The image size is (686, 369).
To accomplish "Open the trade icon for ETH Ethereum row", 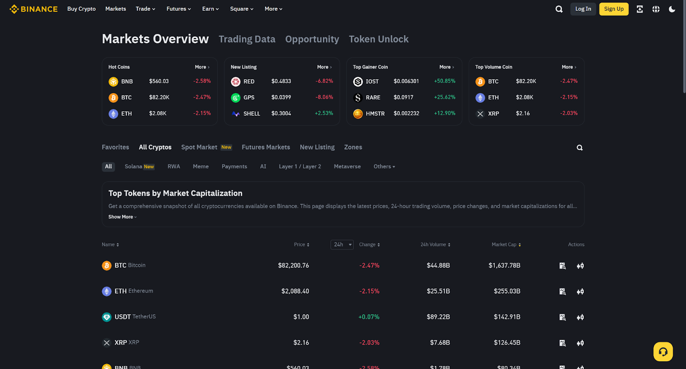I will pyautogui.click(x=580, y=291).
